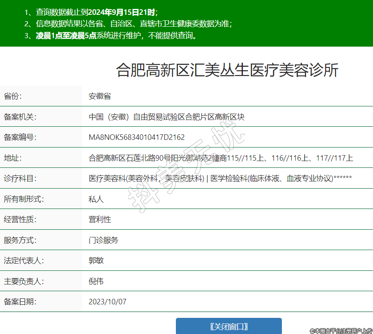Select the legal representative name 郭敏
Viewport: 373px width, 334px height.
point(96,261)
